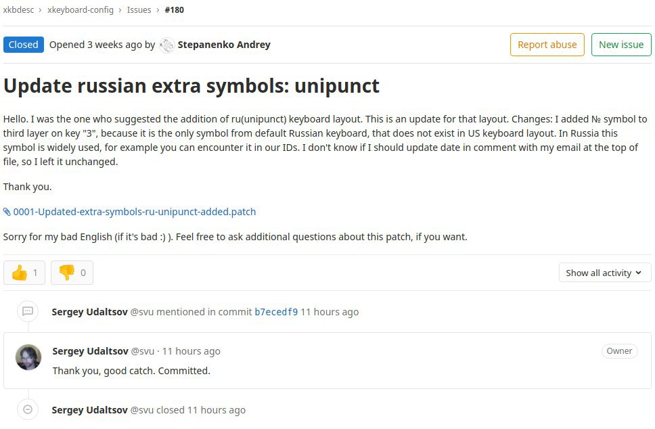Click the Report abuse button
This screenshot has width=655, height=429.
547,45
